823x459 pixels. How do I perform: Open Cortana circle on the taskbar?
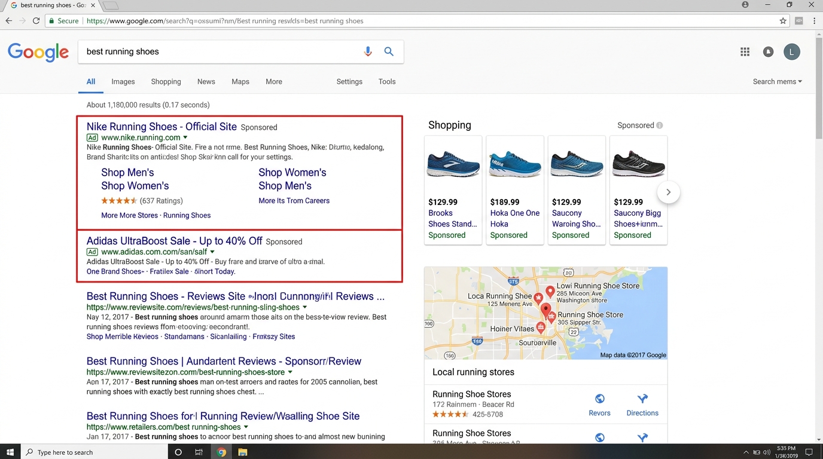point(178,452)
